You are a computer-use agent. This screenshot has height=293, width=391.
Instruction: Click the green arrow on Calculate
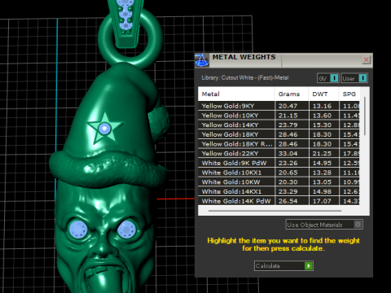point(309,266)
